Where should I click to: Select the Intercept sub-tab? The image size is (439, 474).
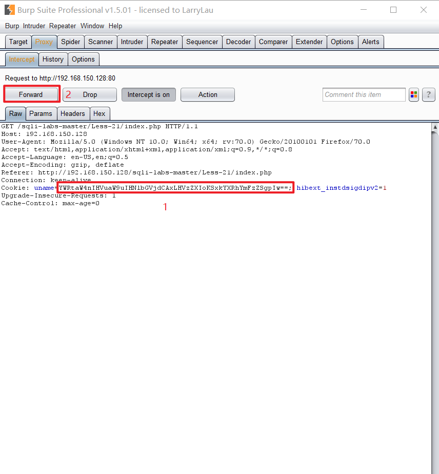point(22,60)
